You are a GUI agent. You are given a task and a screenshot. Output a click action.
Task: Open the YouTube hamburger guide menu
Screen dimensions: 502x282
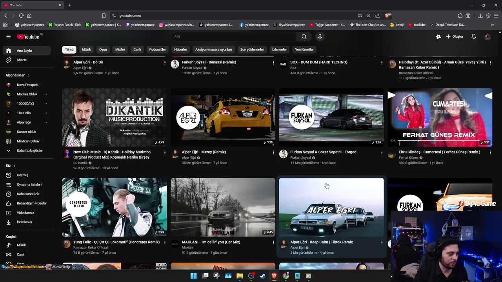click(x=8, y=36)
